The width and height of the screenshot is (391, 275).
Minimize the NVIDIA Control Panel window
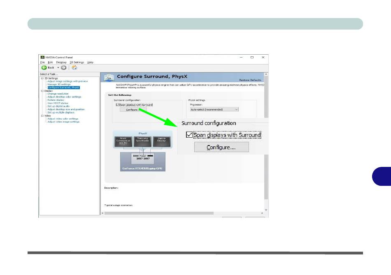click(241, 57)
